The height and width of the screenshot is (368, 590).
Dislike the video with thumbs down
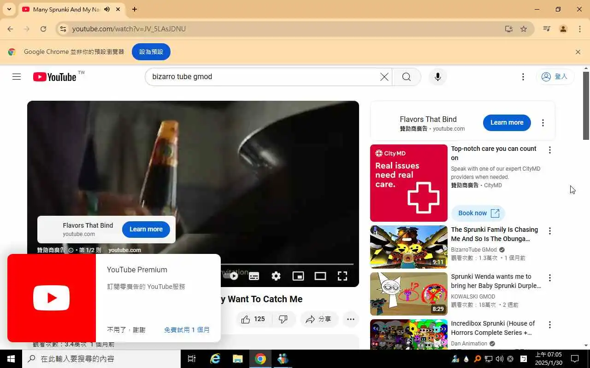pos(283,319)
